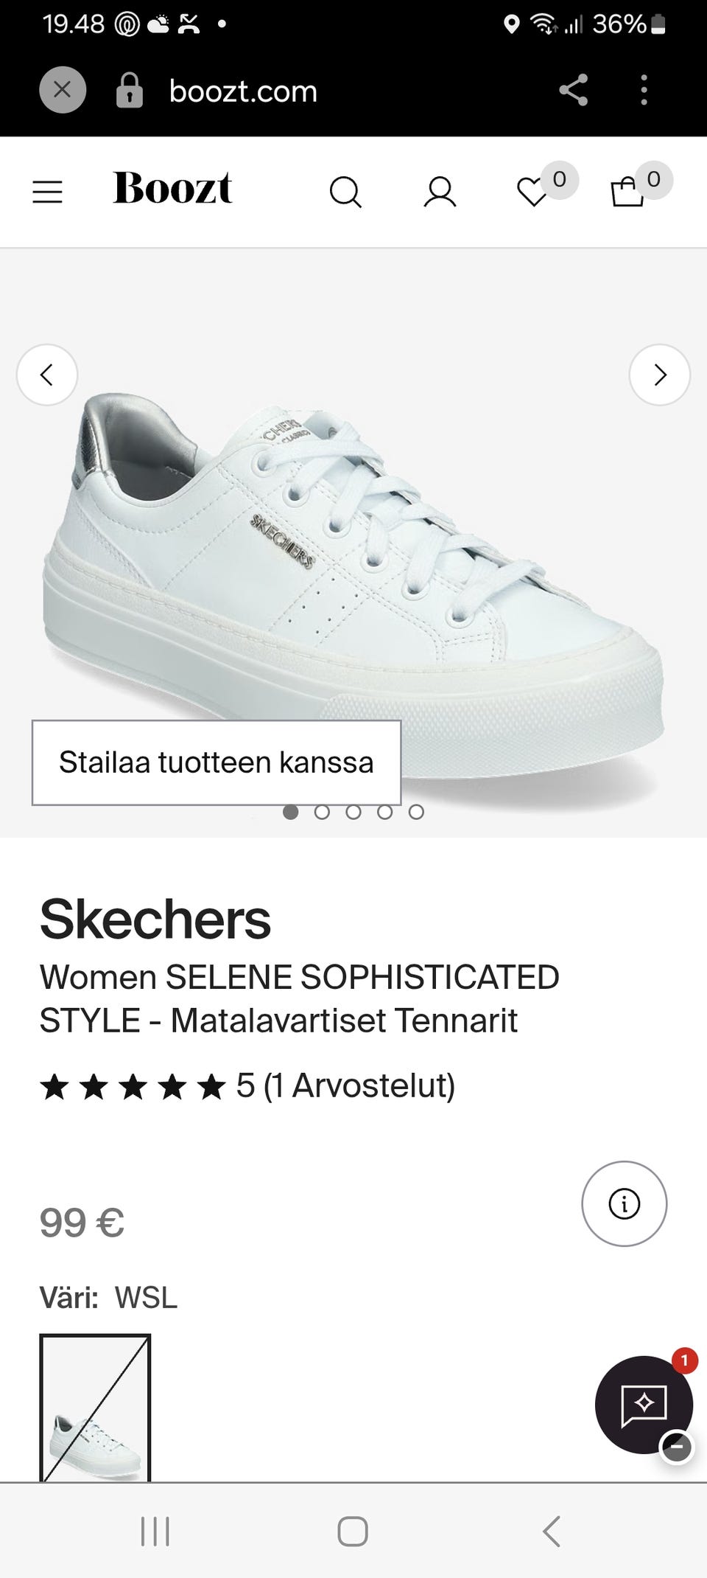The width and height of the screenshot is (707, 1578).
Task: Show next product image arrow
Action: pyautogui.click(x=659, y=375)
